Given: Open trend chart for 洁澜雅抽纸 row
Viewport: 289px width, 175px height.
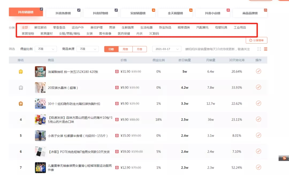Looking at the screenshot, I should pyautogui.click(x=258, y=71).
